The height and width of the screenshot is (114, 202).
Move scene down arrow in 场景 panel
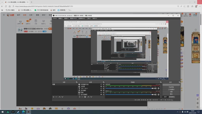tap(62, 97)
